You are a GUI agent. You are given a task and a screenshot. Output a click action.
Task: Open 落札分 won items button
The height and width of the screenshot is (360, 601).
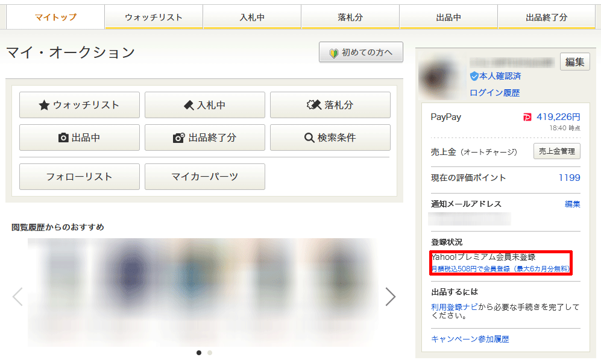point(330,105)
